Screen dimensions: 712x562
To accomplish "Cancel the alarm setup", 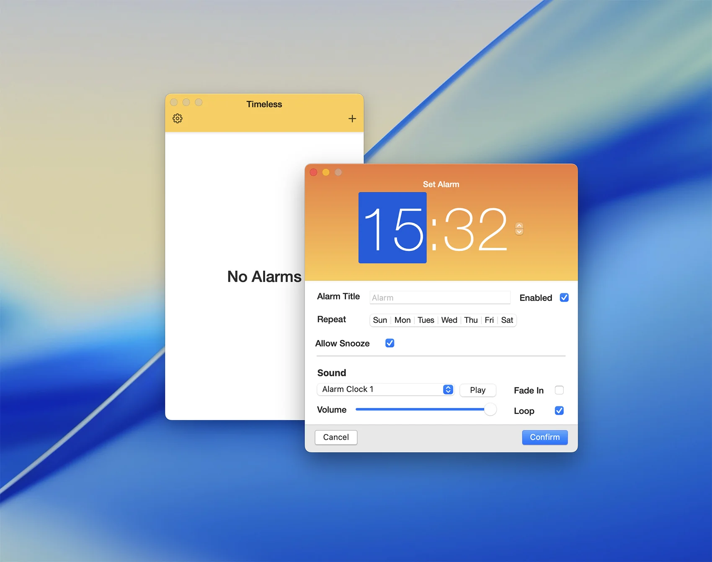I will (336, 437).
